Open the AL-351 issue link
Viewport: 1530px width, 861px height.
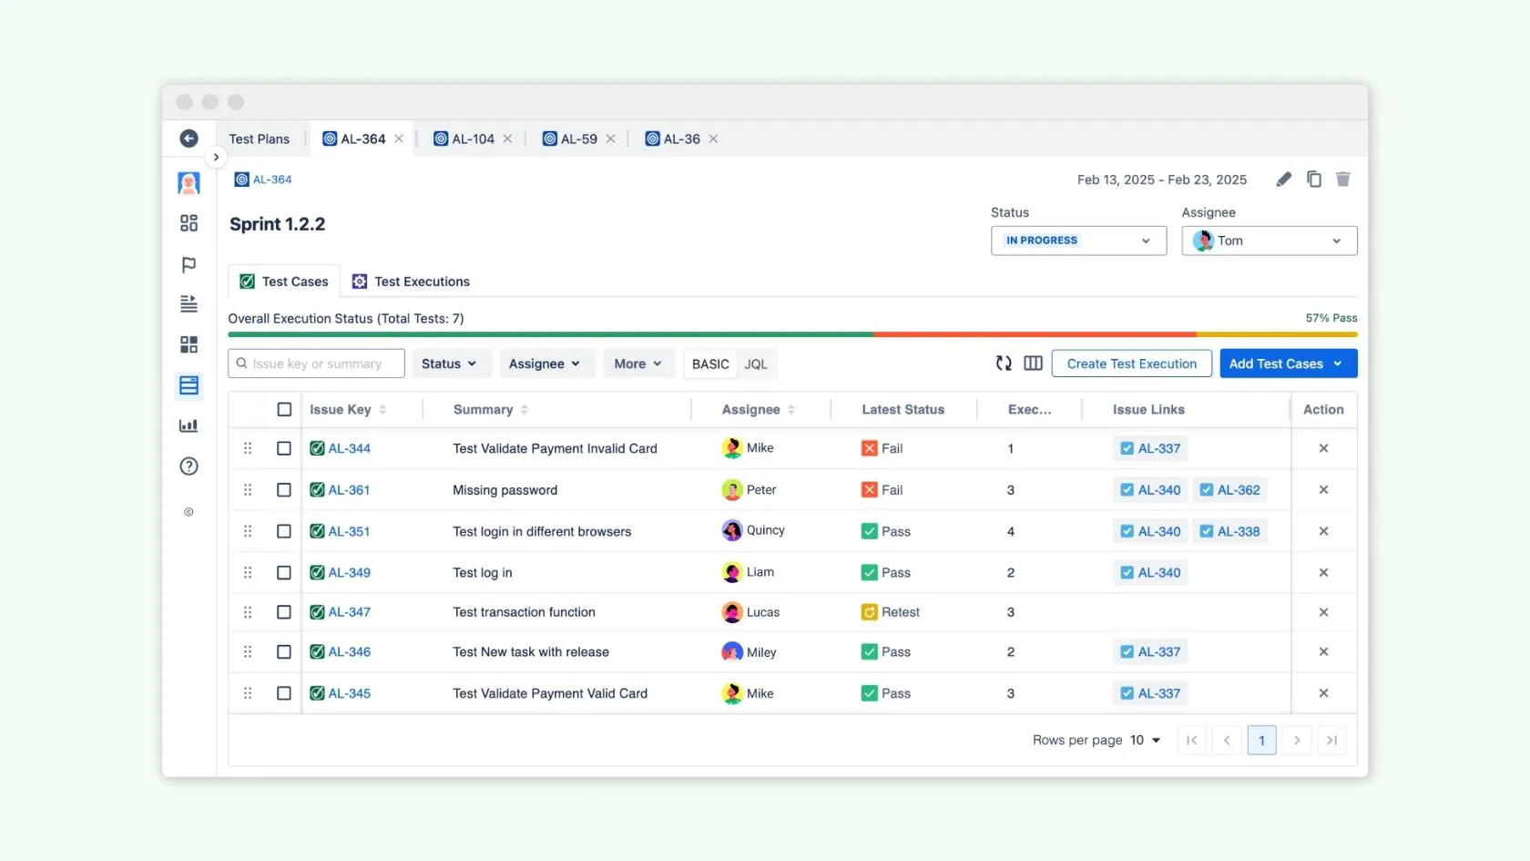(x=349, y=532)
